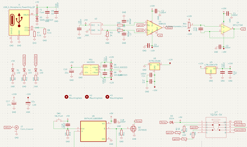The width and height of the screenshot is (247, 147).
Task: Click the U5 negative regulator block
Action: tap(155, 67)
